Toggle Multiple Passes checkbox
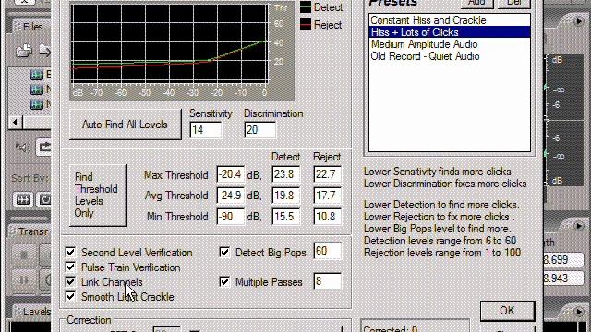Screen dimensions: 591x332 click(224, 281)
